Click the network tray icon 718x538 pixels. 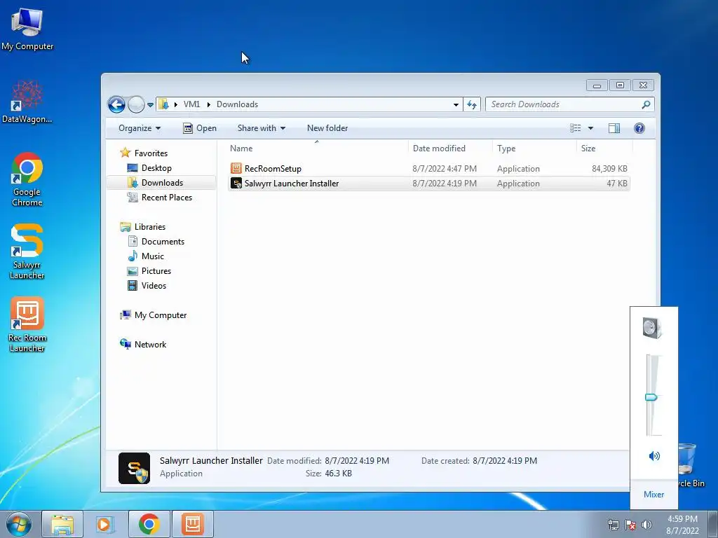tap(613, 525)
